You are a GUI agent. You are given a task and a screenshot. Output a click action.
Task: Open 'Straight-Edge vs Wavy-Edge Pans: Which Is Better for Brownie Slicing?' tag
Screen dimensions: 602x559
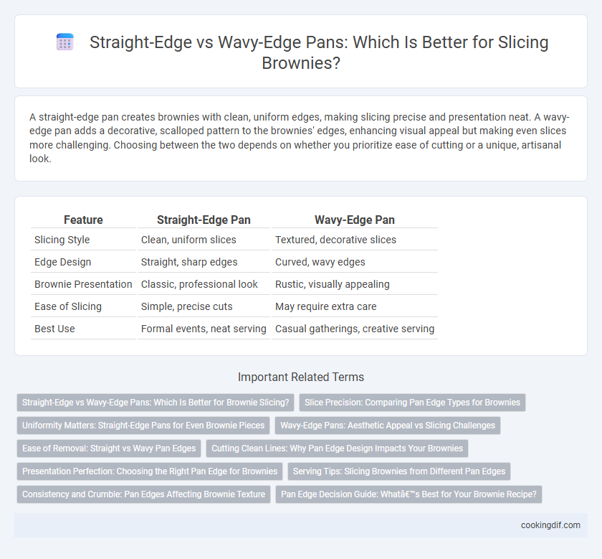[x=156, y=403]
